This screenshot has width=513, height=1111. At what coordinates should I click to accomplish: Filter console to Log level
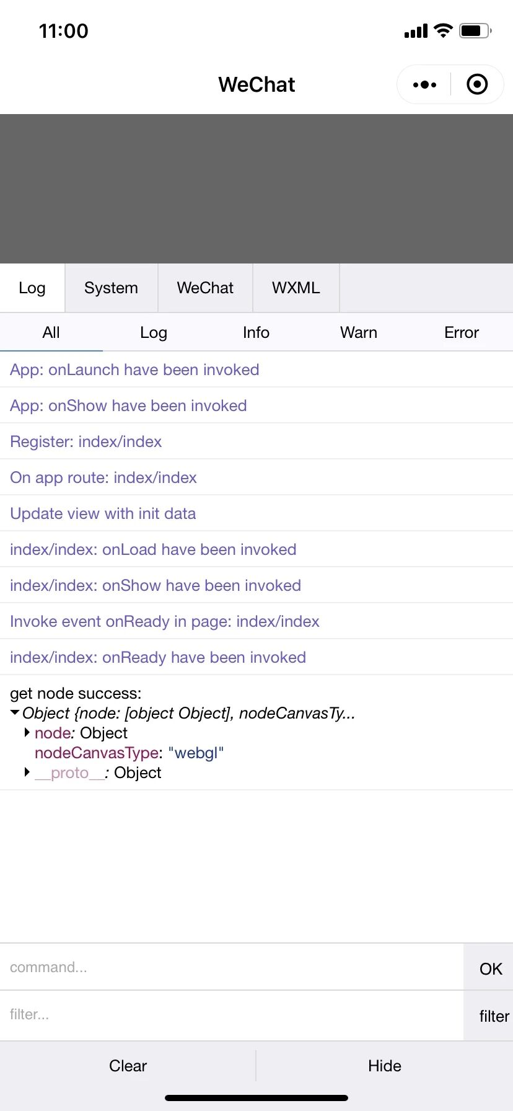tap(154, 332)
